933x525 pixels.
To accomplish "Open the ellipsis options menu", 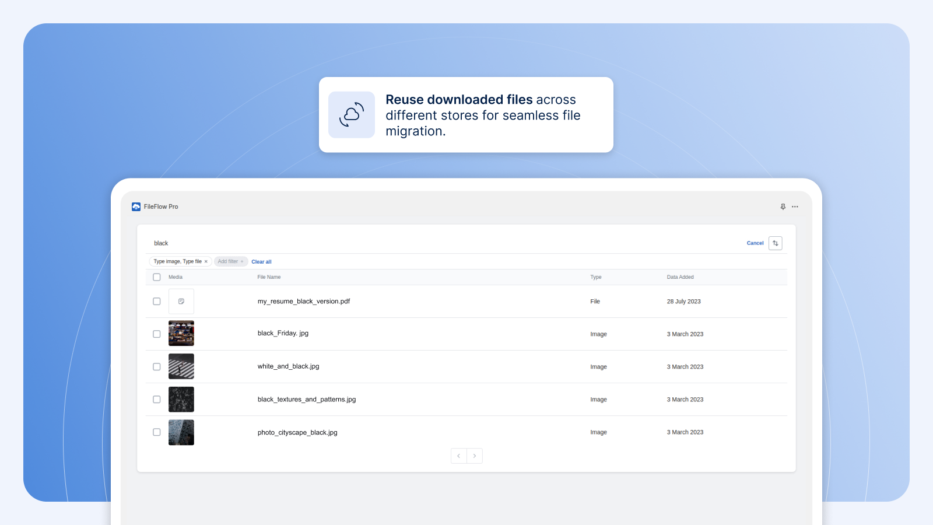I will tap(795, 206).
